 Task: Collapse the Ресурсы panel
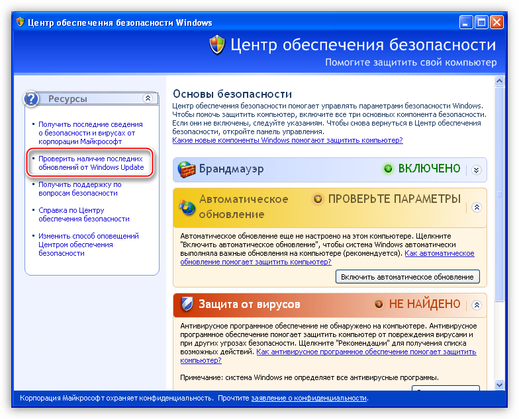pyautogui.click(x=148, y=98)
